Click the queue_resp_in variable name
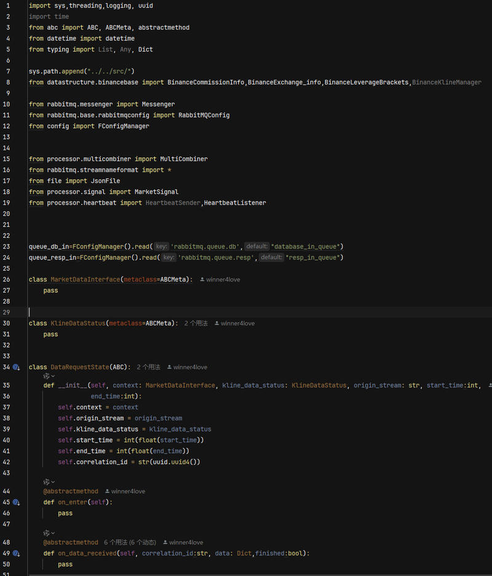 coord(52,258)
